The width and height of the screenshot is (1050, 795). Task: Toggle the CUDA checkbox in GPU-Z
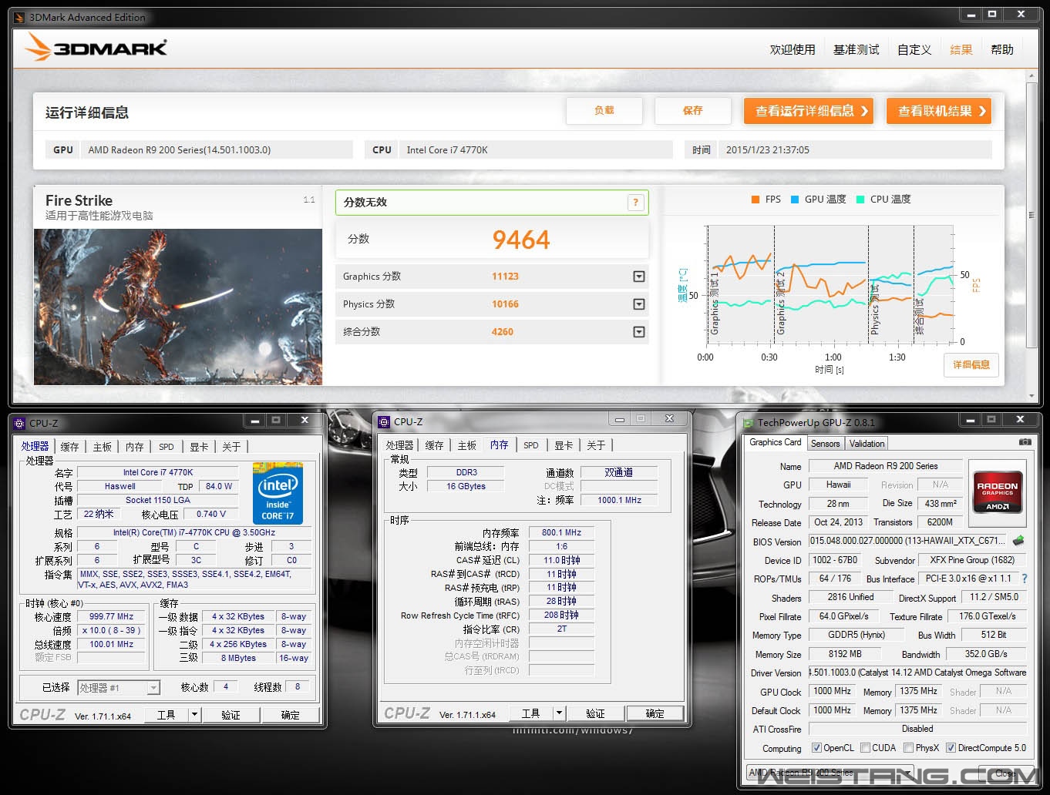click(x=865, y=748)
